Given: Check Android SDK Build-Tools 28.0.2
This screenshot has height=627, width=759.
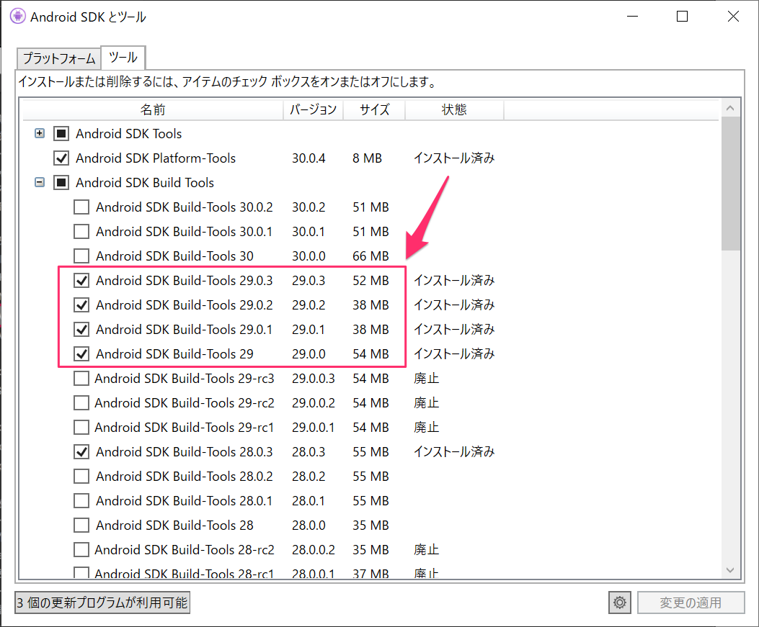Looking at the screenshot, I should pos(81,476).
